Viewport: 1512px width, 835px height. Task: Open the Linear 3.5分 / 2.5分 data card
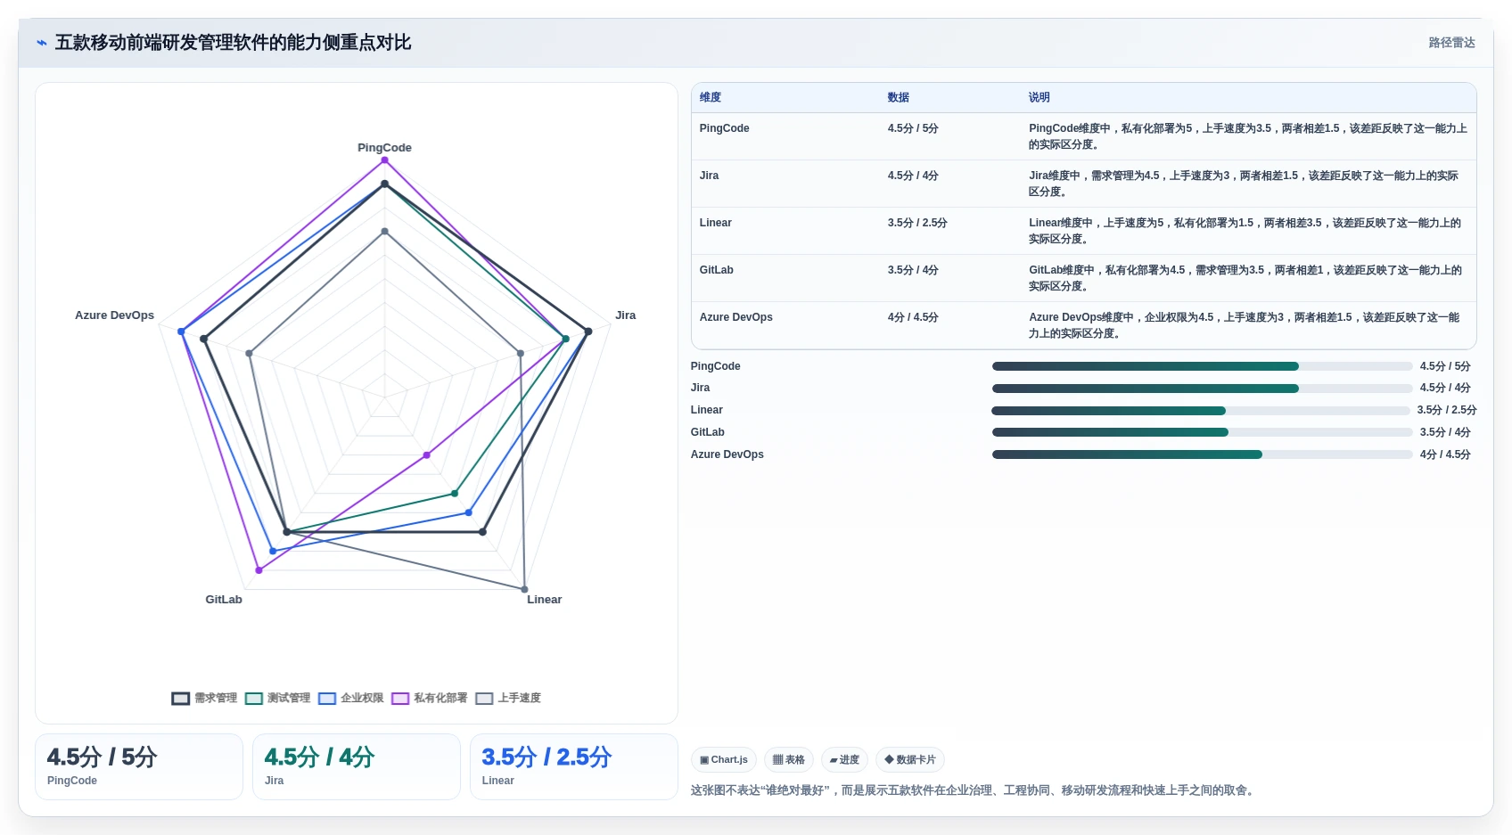[x=574, y=766]
